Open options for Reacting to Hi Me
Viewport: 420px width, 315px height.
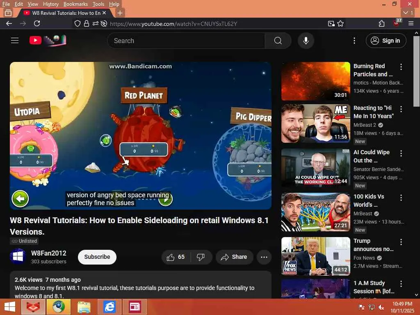401,109
